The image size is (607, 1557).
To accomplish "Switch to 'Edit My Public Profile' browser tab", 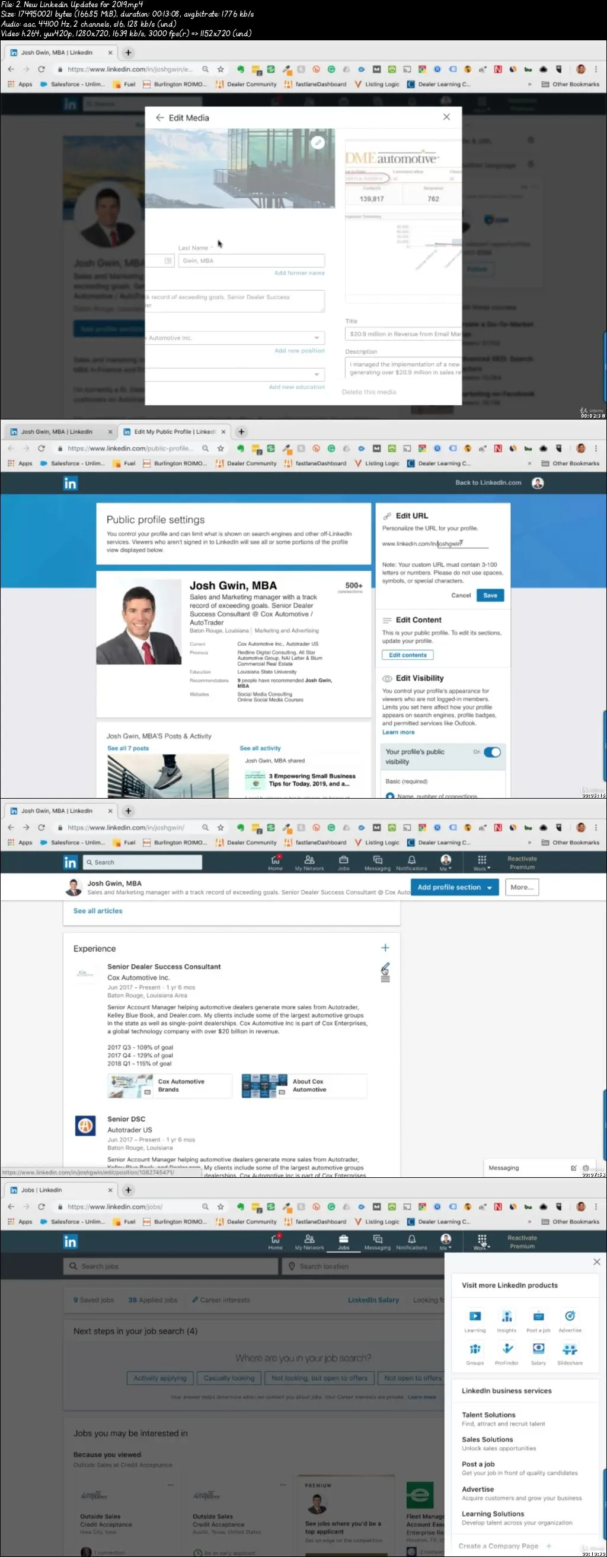I will (173, 431).
